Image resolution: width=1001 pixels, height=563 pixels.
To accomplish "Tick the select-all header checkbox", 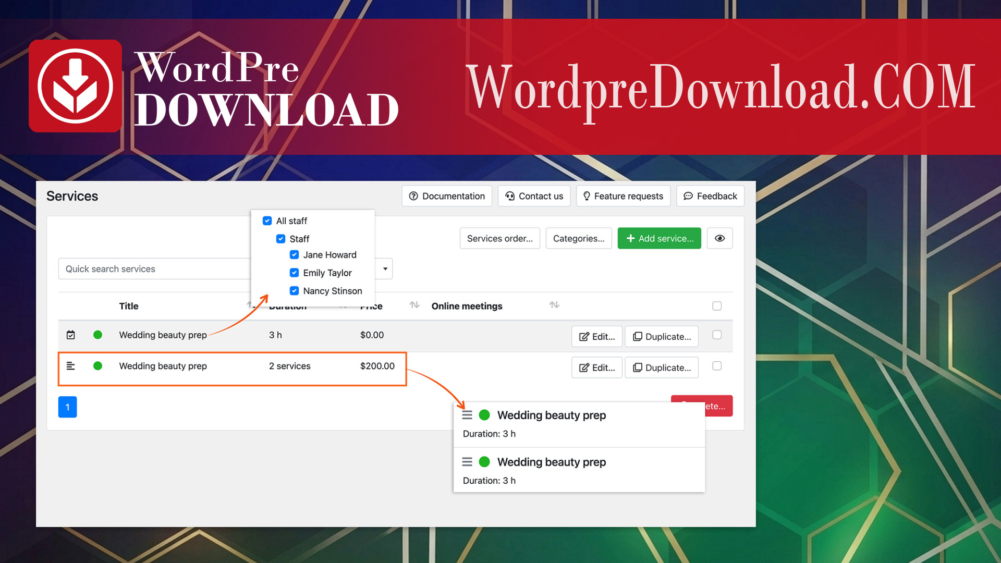I will pos(717,306).
